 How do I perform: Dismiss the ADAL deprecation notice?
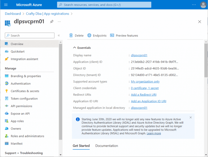[x=191, y=118]
